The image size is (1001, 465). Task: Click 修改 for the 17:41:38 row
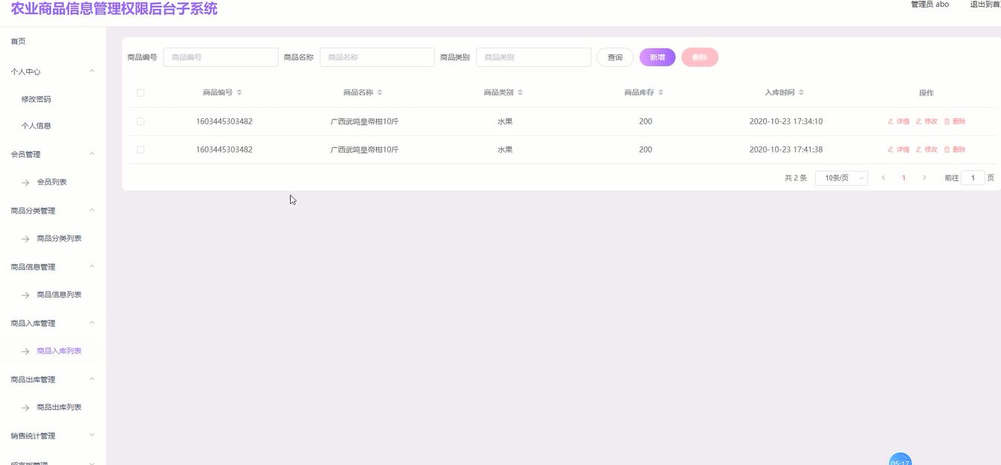coord(927,150)
